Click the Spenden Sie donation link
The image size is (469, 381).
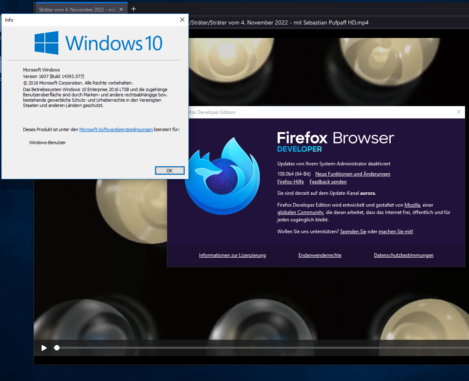353,232
